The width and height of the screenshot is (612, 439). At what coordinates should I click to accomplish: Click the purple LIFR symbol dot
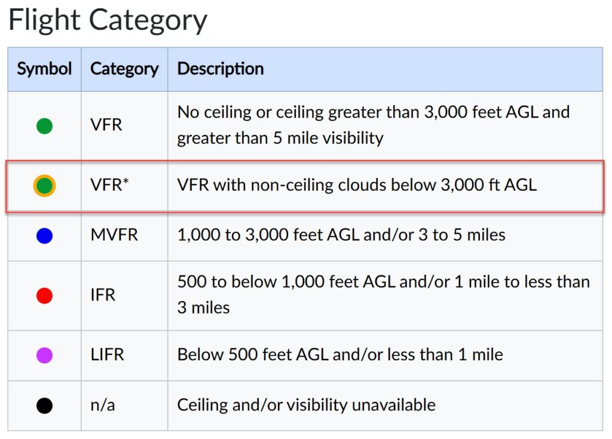pos(44,355)
